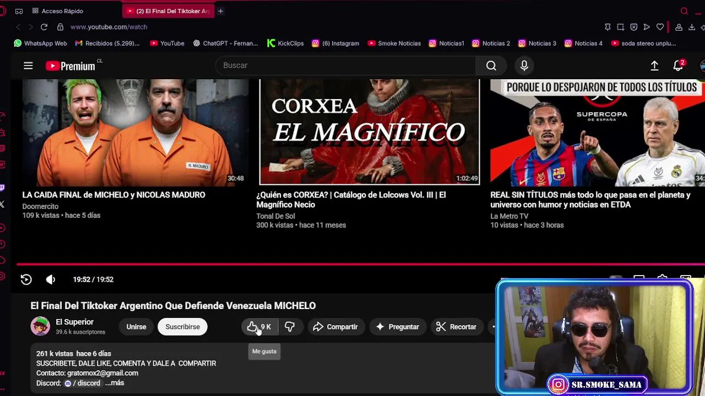Click the Preguntar button

click(398, 327)
